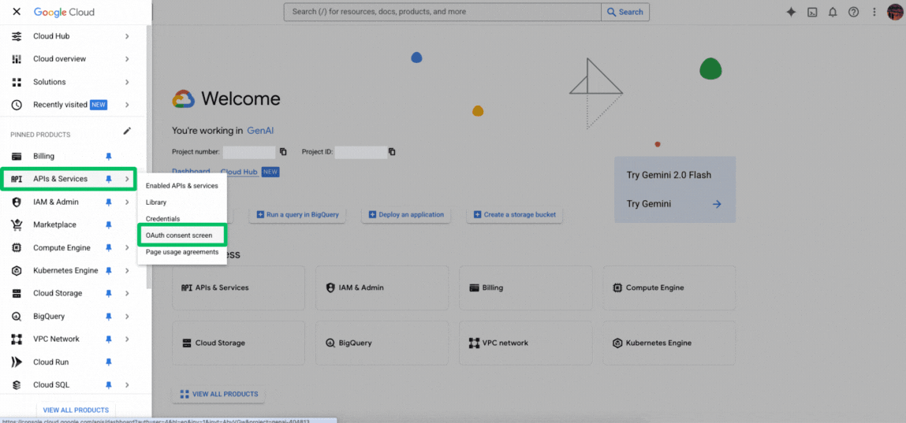Click VIEW ALL PRODUCTS in sidebar
Viewport: 906px width, 423px height.
point(76,410)
